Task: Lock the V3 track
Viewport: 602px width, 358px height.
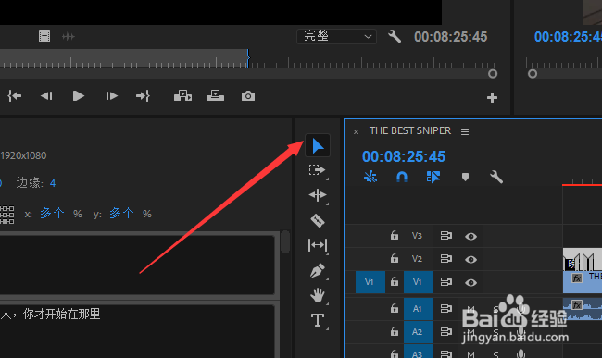Action: click(x=395, y=235)
